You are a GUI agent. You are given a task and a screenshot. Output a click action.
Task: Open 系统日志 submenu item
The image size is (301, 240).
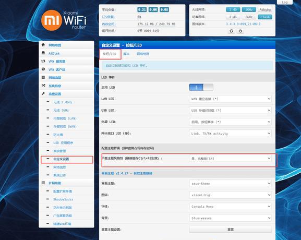(59, 175)
